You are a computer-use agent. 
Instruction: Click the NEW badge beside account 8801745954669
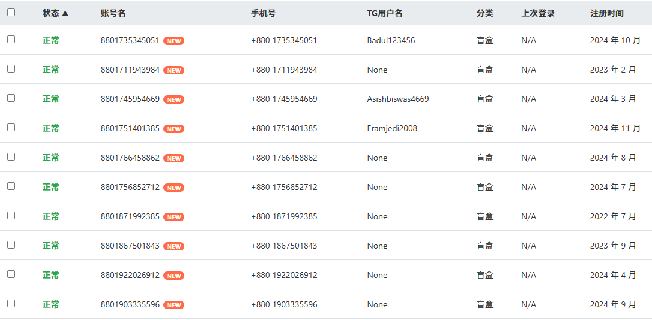coord(174,99)
